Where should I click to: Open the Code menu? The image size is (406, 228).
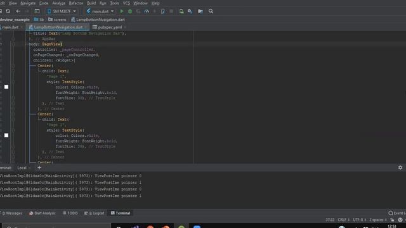point(44,3)
